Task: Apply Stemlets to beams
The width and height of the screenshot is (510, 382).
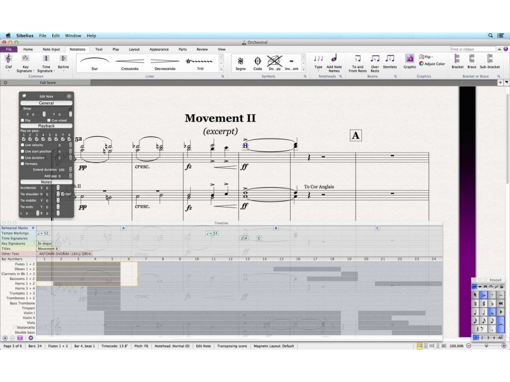Action: click(389, 62)
